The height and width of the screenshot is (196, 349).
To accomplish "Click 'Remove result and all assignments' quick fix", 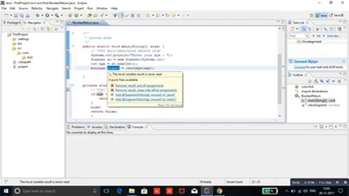I will pyautogui.click(x=140, y=85).
